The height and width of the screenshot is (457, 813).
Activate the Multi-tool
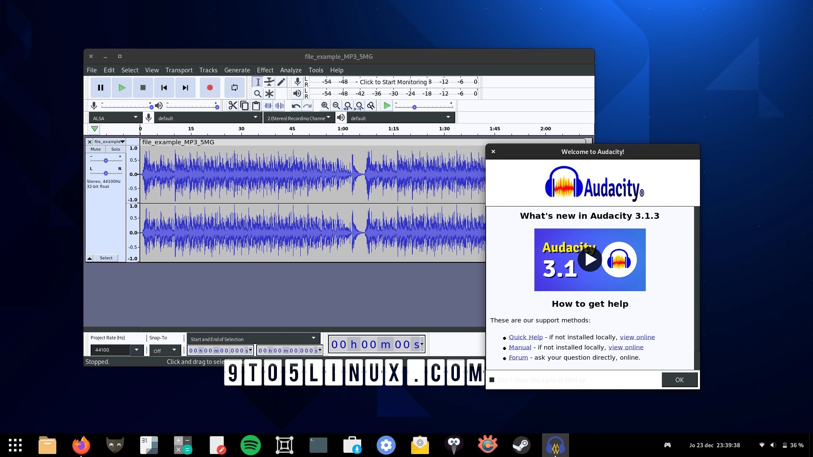[269, 94]
